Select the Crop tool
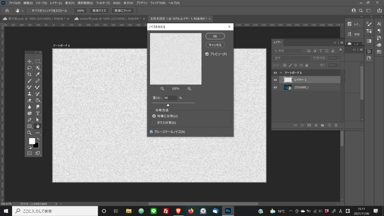Image resolution: width=384 pixels, height=216 pixels. pos(29,75)
